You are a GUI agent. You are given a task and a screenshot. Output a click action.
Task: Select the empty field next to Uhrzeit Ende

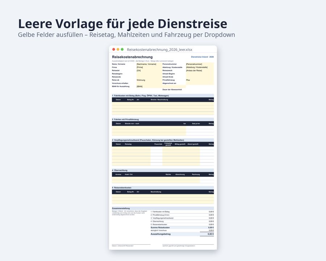(x=200, y=77)
